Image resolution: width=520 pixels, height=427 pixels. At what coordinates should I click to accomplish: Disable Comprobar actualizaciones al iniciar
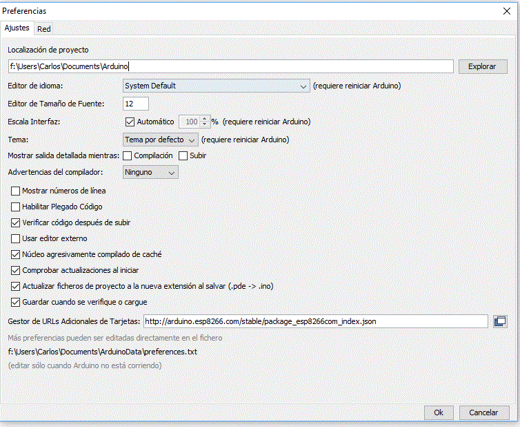(16, 270)
